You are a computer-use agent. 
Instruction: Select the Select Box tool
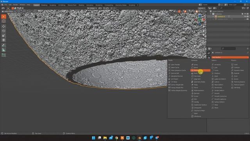coord(4,16)
